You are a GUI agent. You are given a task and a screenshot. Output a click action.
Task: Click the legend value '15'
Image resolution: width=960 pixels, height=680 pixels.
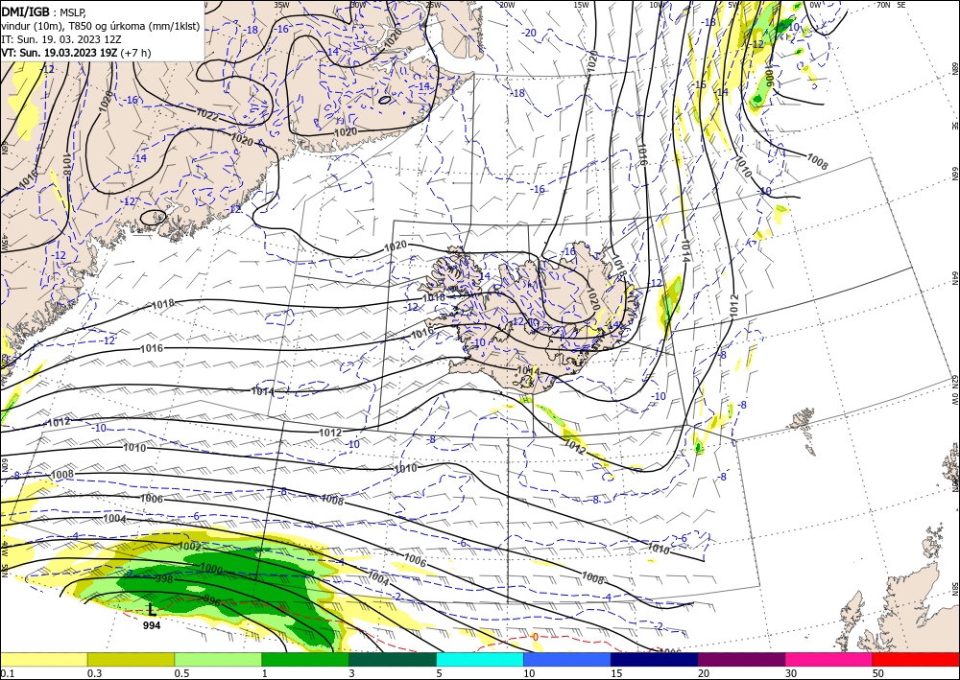(616, 673)
